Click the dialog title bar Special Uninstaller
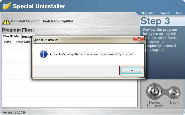 [x=46, y=40]
